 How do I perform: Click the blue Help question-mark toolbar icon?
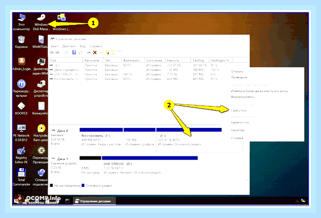pos(74,53)
